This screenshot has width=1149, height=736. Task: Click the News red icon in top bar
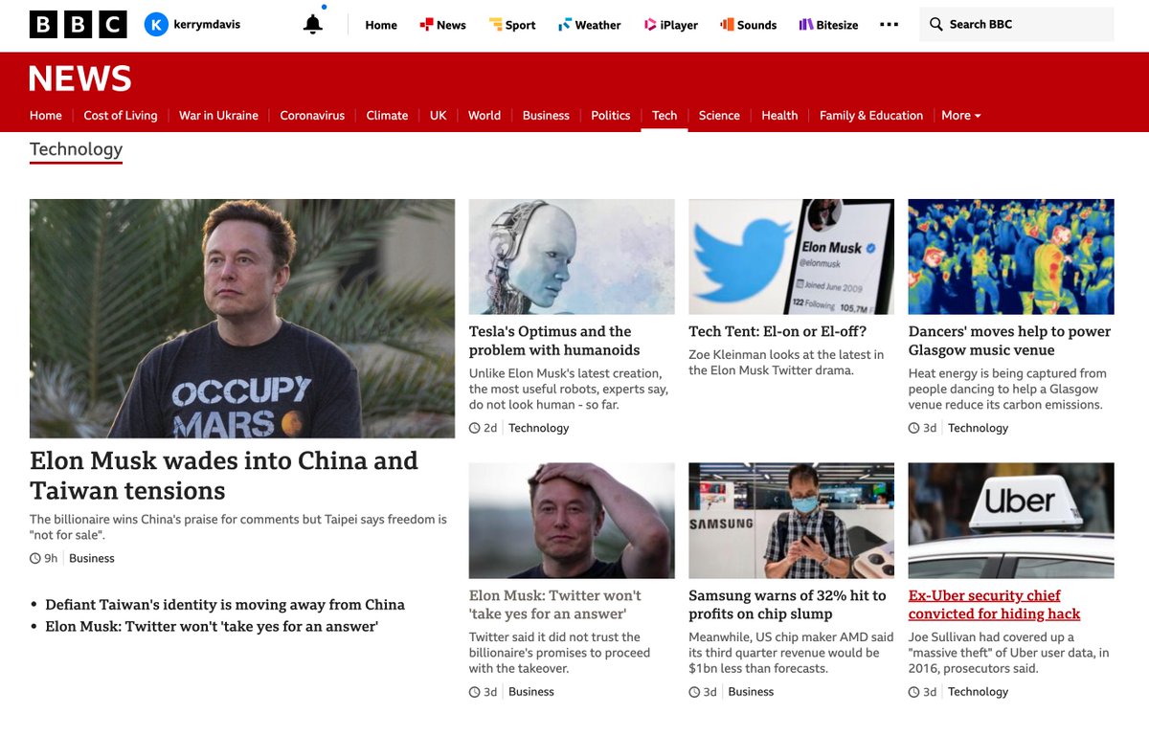tap(426, 25)
